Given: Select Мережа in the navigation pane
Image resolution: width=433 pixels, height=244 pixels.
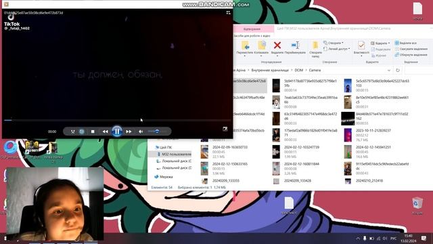Looking at the screenshot, I should click(x=164, y=177).
